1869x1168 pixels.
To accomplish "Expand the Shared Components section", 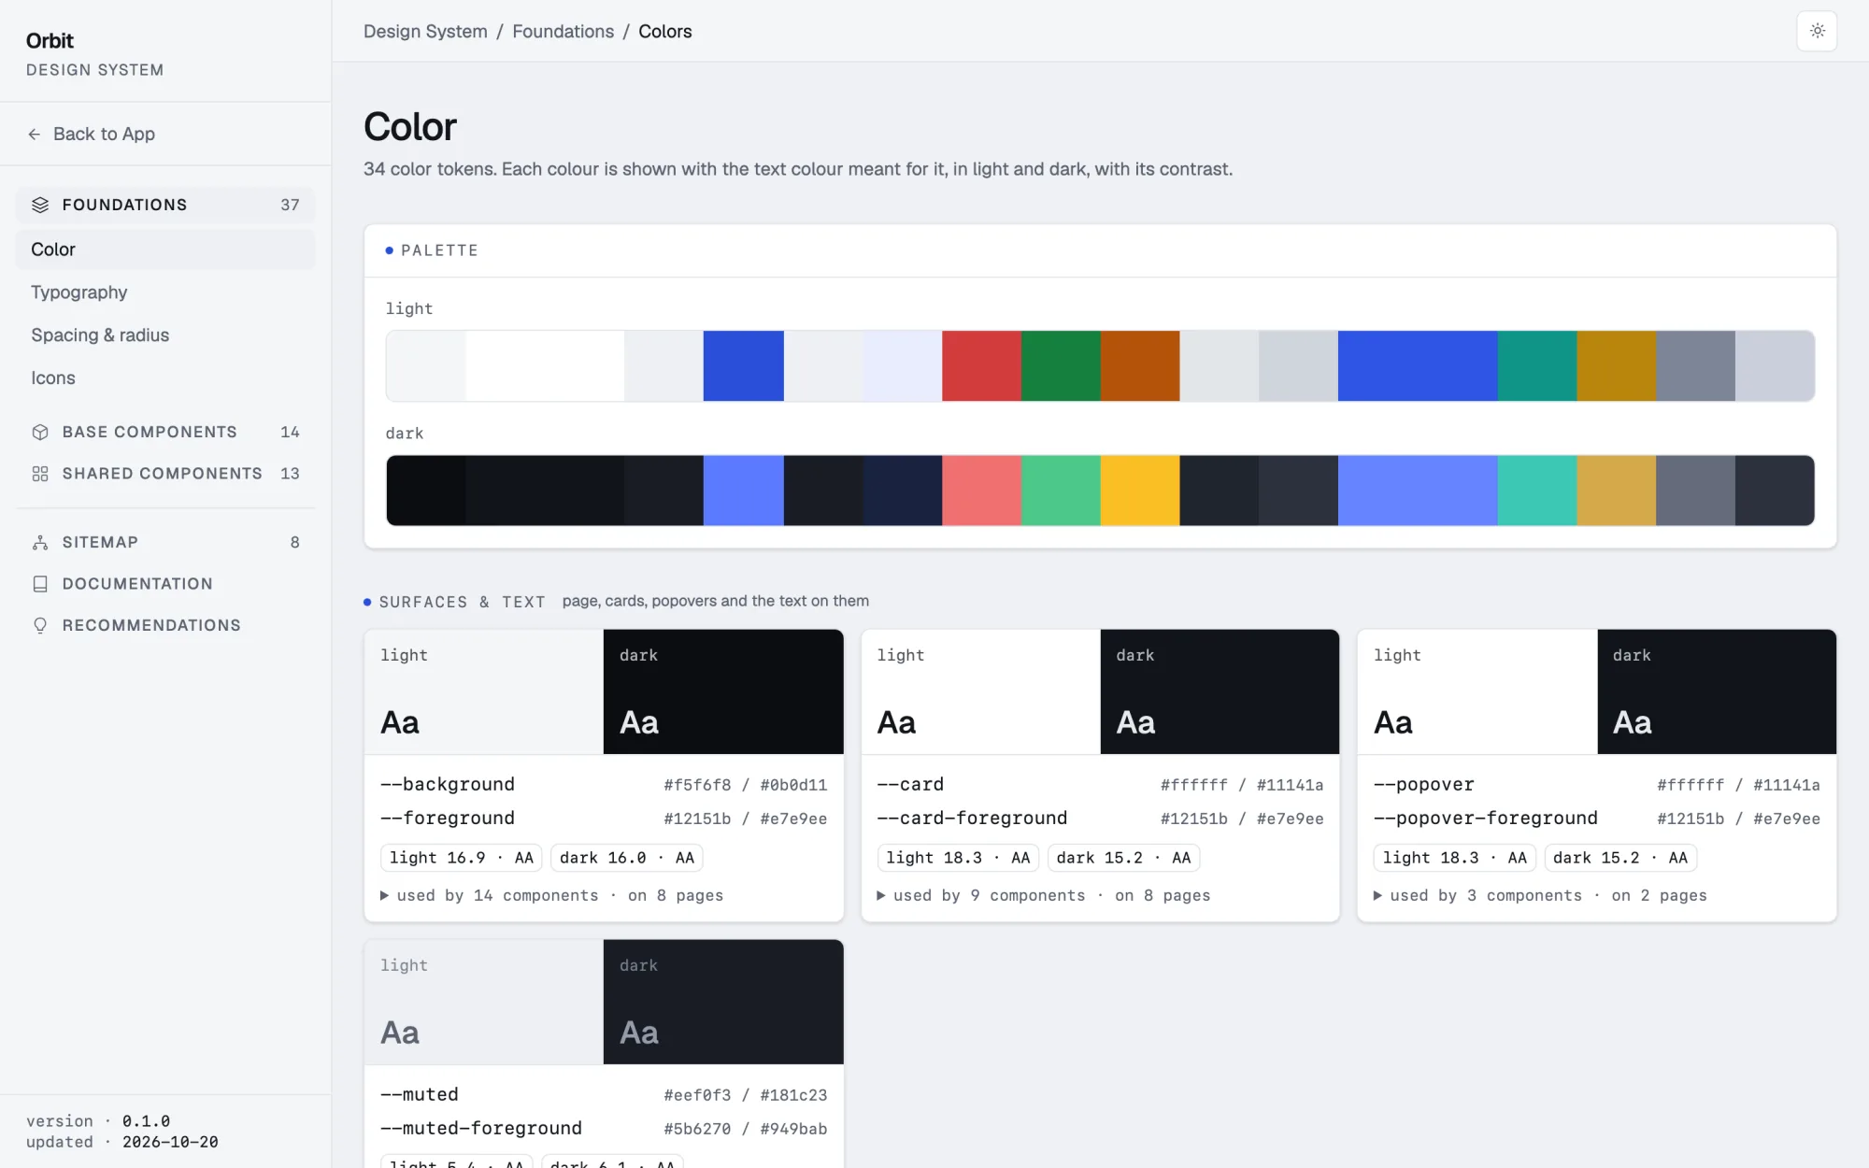I will [x=165, y=474].
